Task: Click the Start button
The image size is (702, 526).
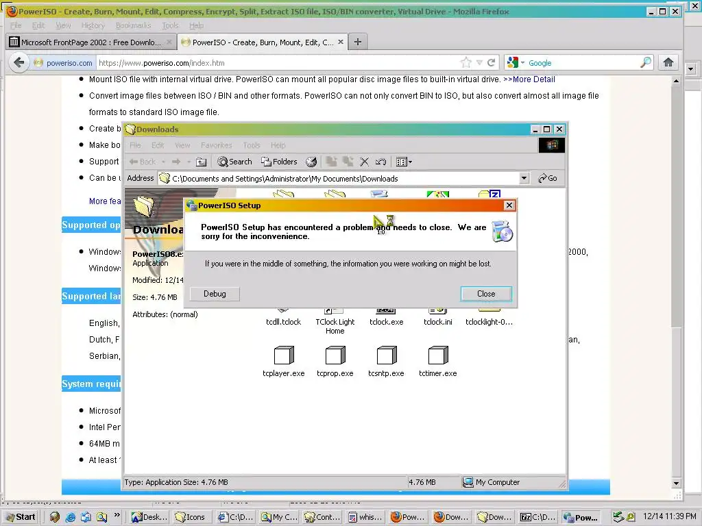Action: 21,517
